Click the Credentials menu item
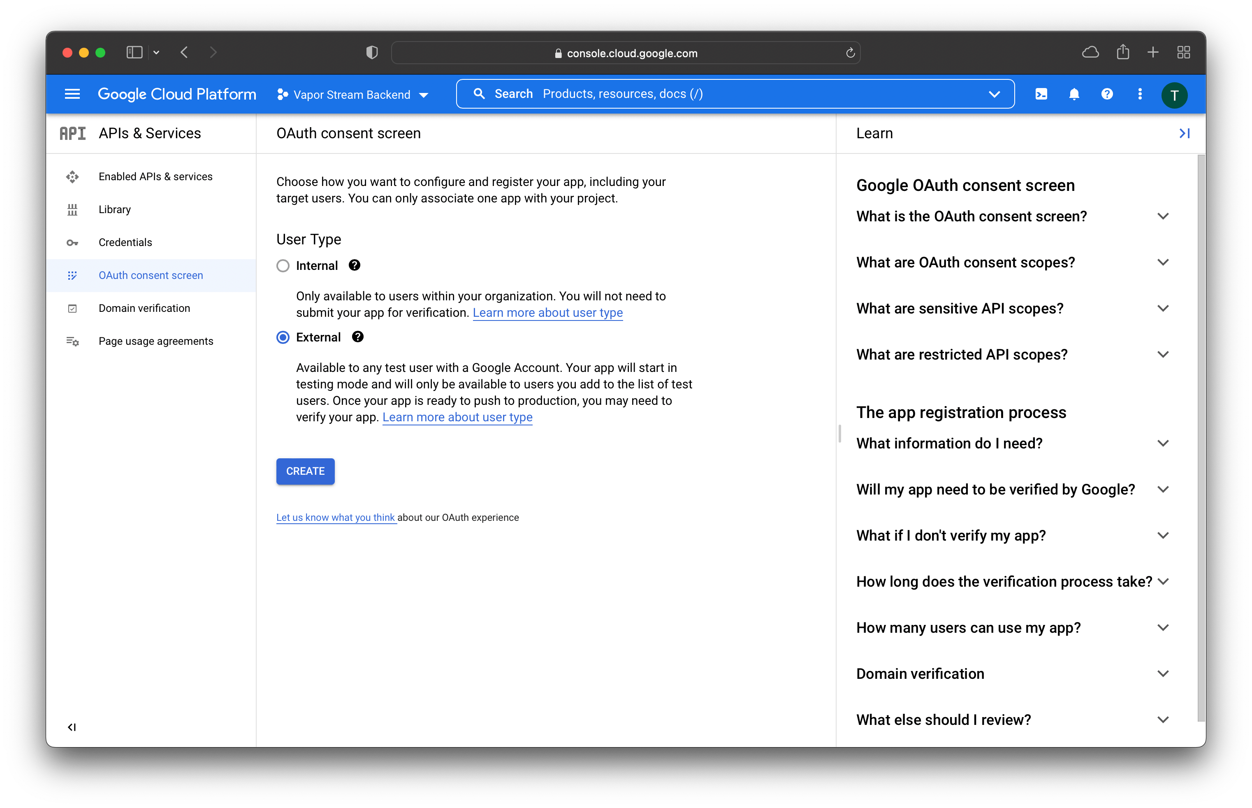Viewport: 1252px width, 808px height. pyautogui.click(x=127, y=242)
